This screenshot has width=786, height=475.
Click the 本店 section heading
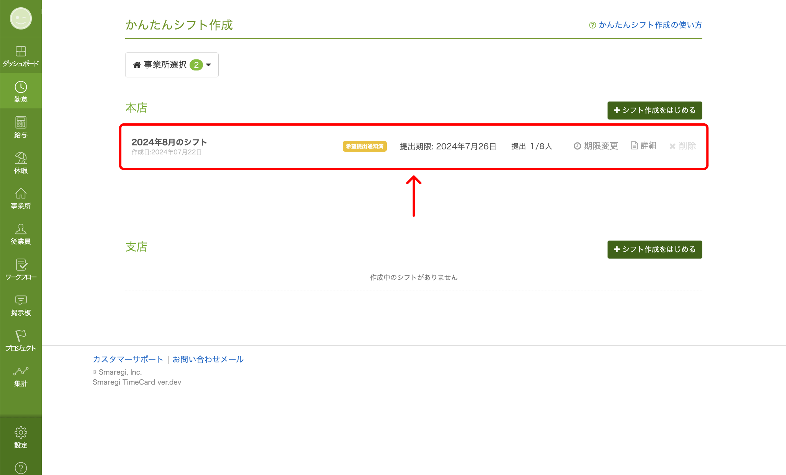coord(136,108)
